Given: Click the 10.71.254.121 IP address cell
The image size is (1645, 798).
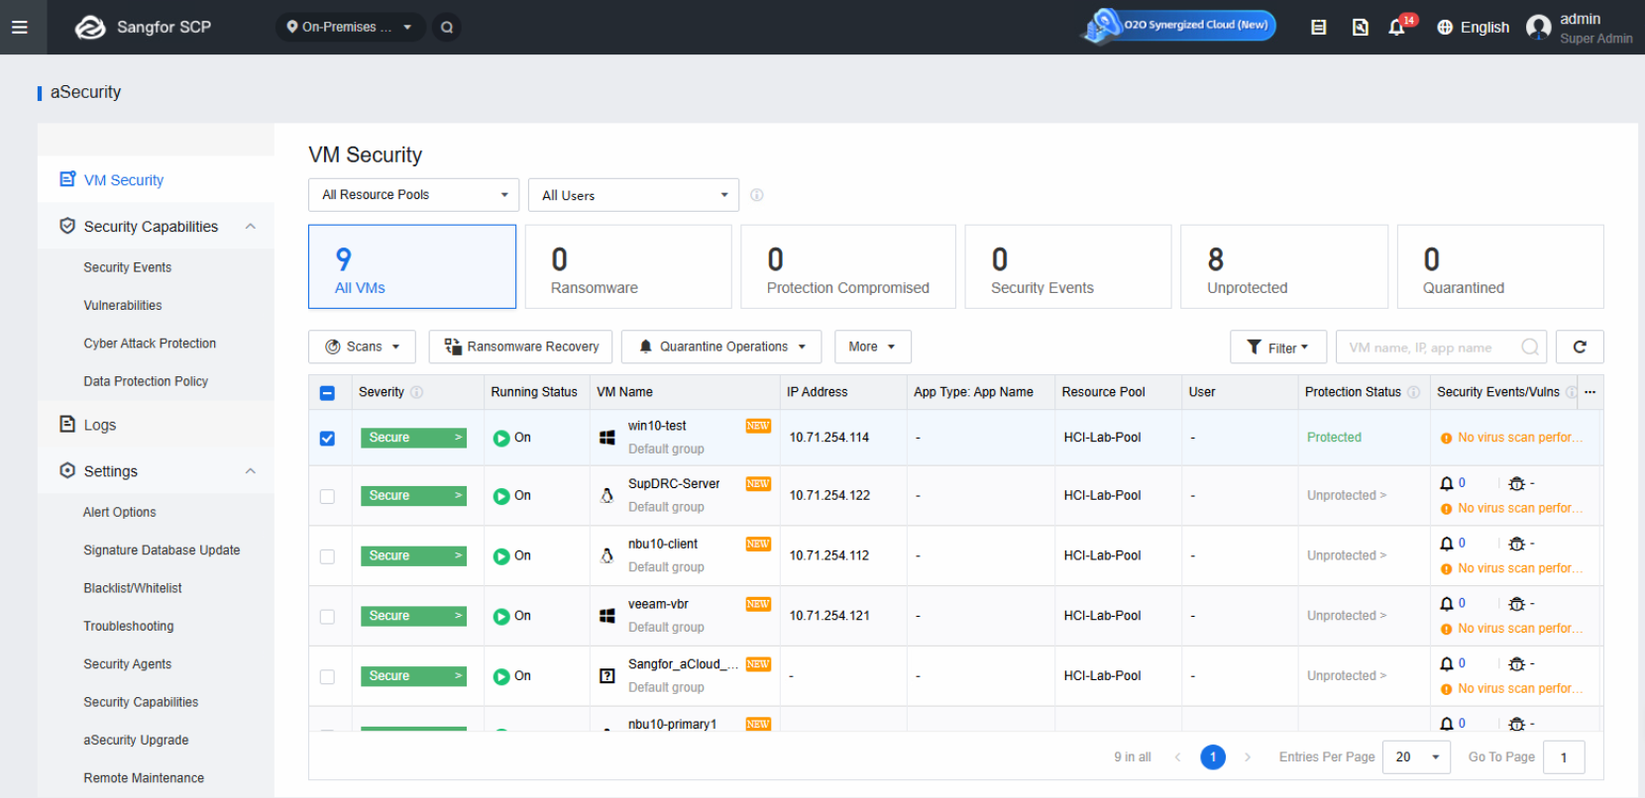Looking at the screenshot, I should (829, 616).
